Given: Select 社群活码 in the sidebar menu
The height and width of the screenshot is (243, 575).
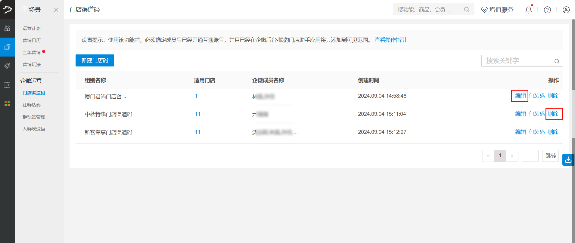Looking at the screenshot, I should pos(32,105).
